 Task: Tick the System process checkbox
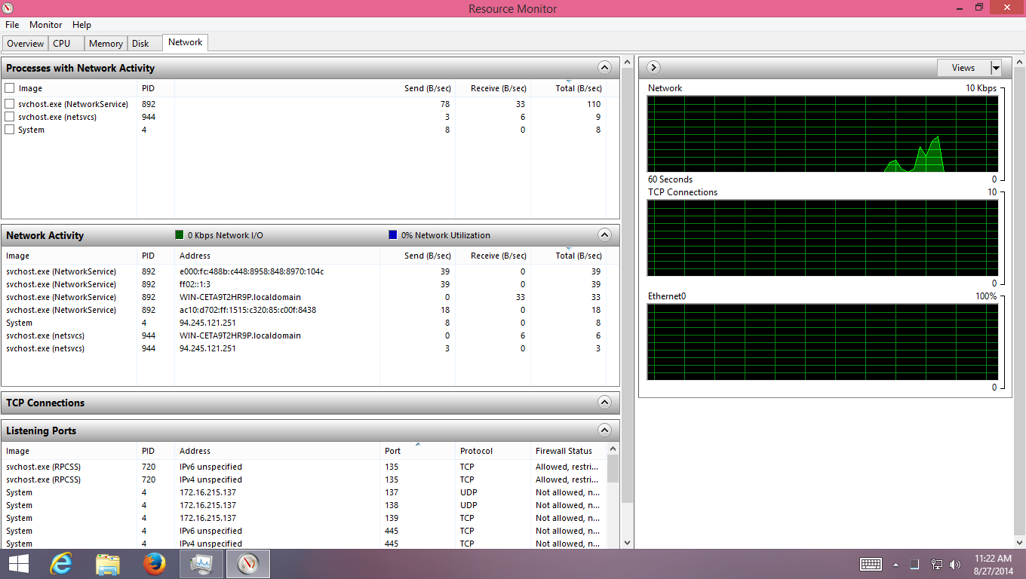coord(10,130)
